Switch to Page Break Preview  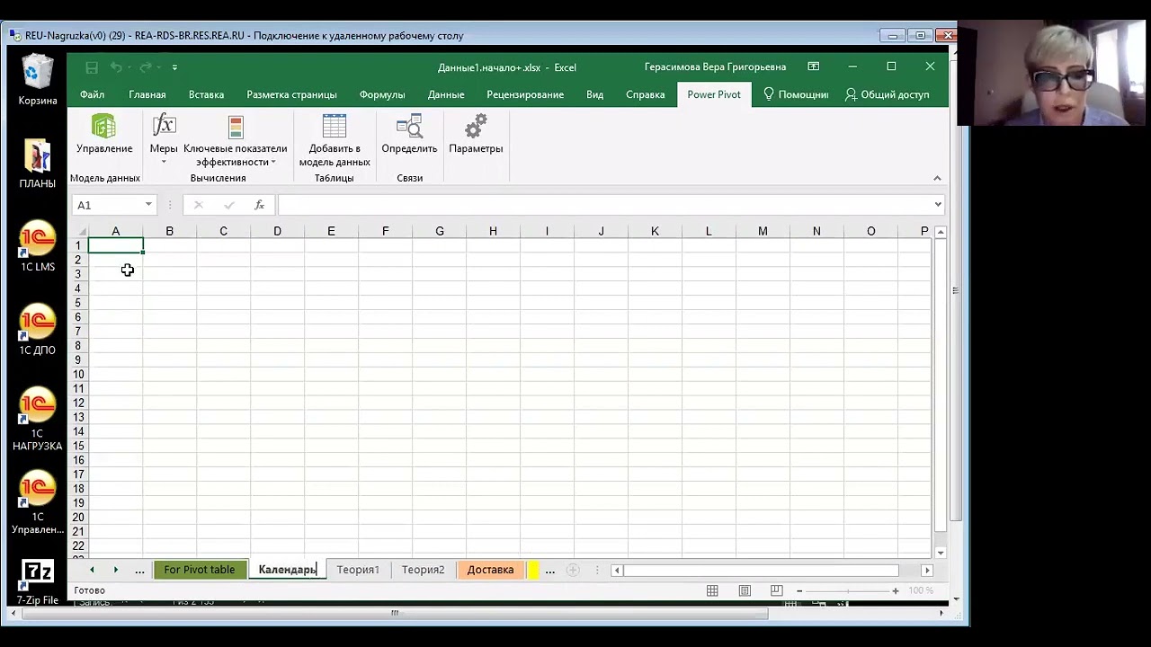[x=776, y=590]
